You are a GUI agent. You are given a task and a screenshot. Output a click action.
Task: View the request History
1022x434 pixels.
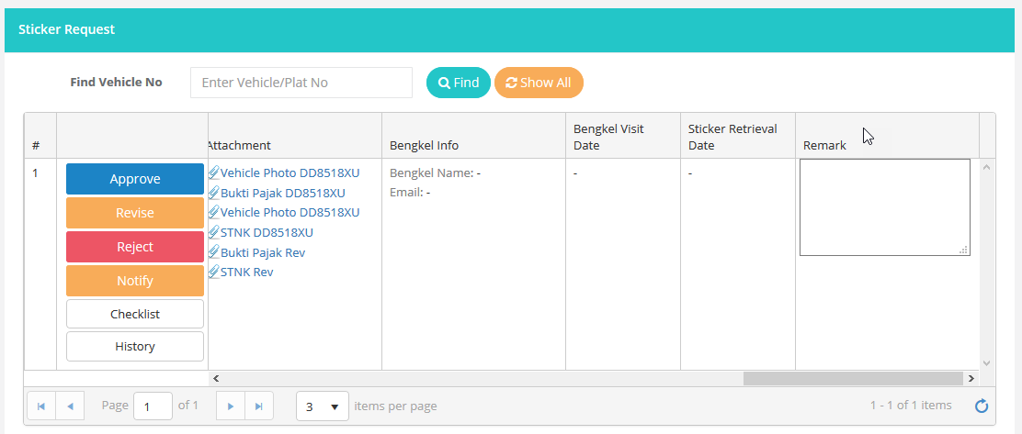[135, 346]
